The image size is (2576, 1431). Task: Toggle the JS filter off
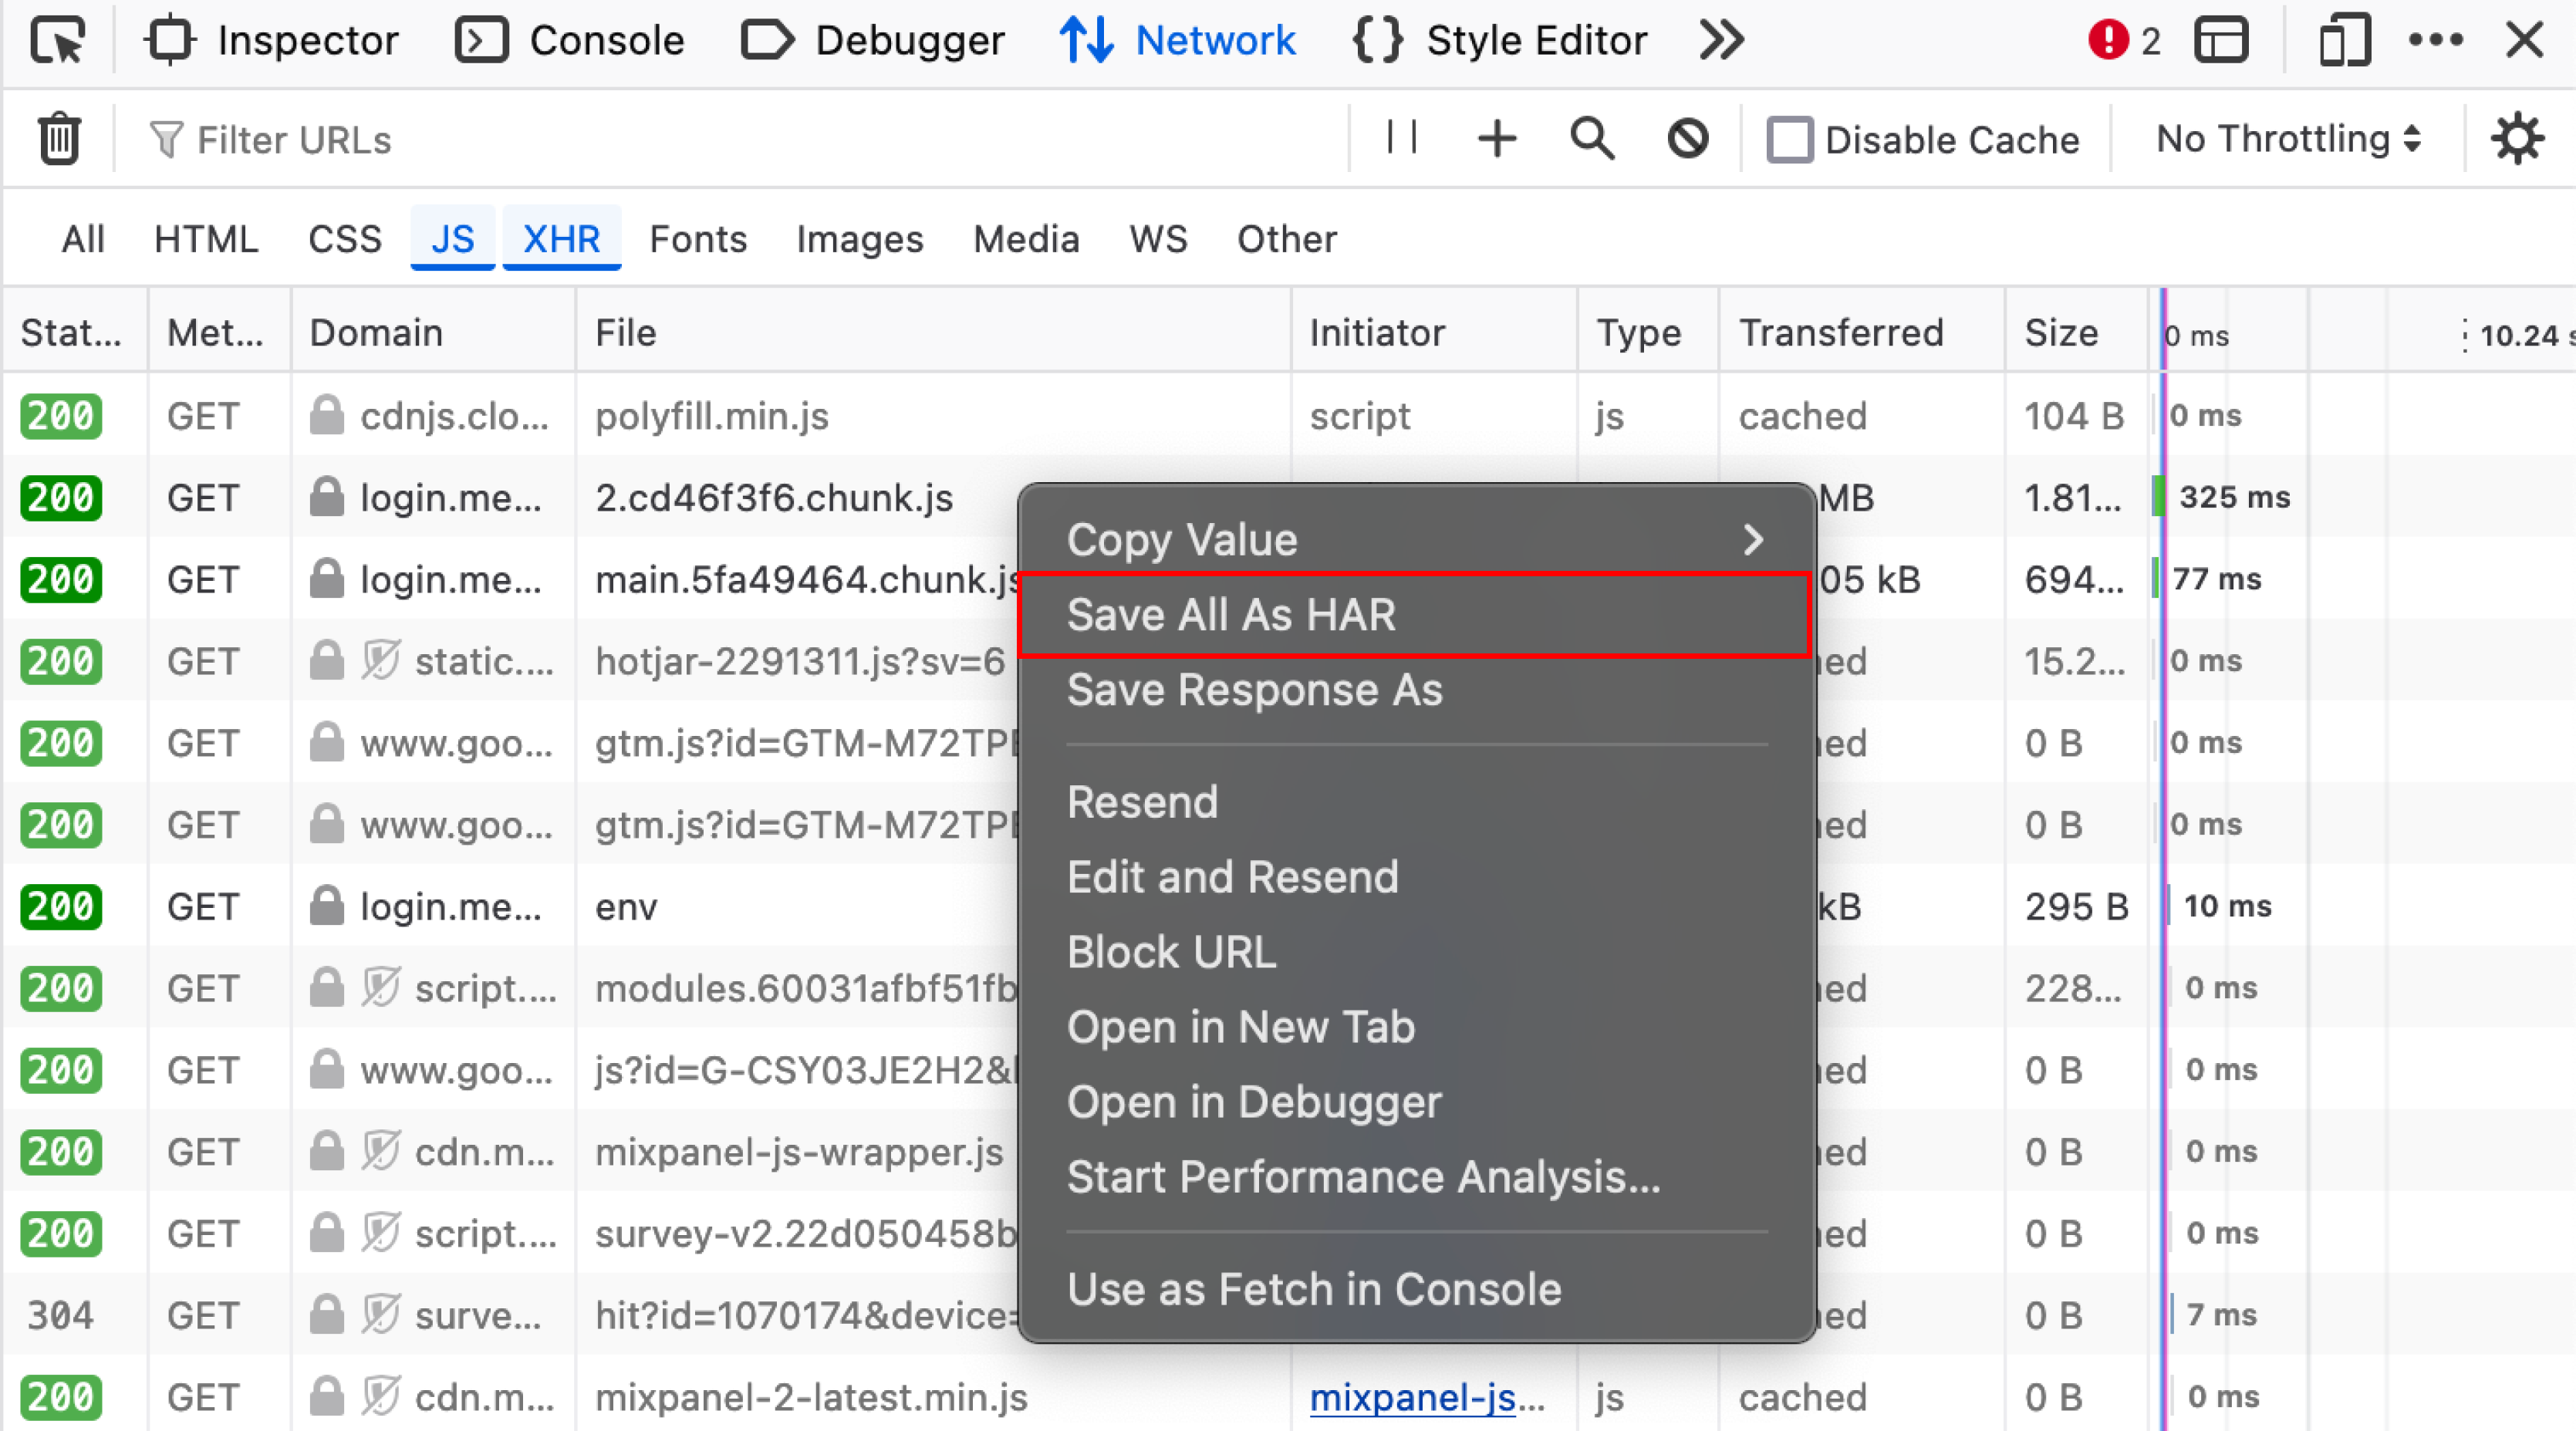453,240
